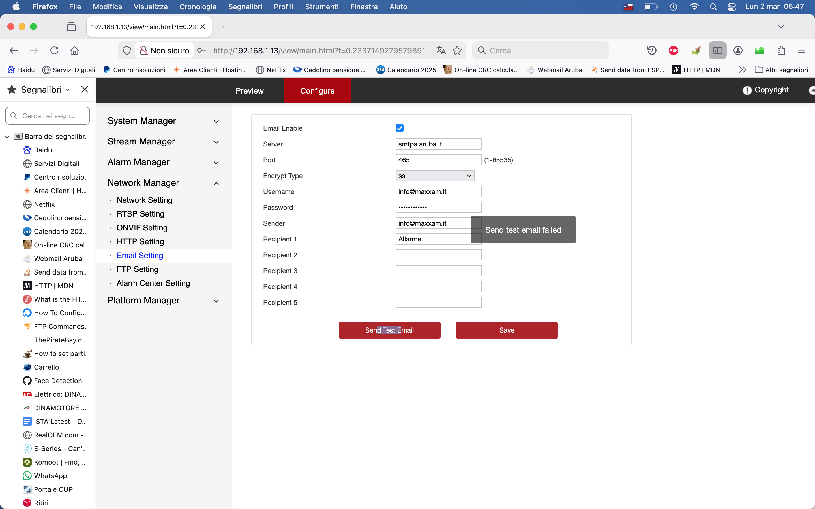
Task: Open the Segnalibri menu in the menu bar
Action: point(245,7)
